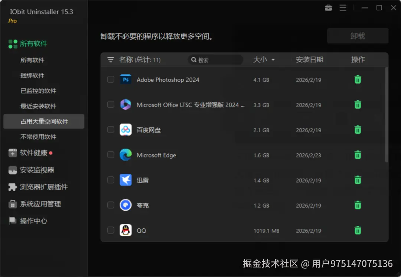Check the 夸克 checkbox

[x=111, y=205]
